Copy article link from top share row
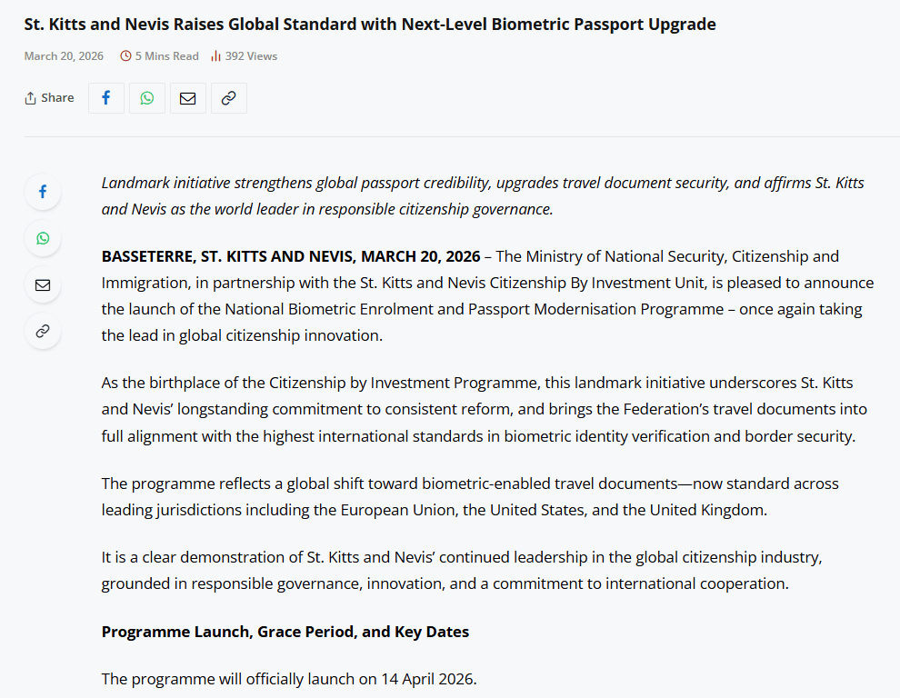 click(x=229, y=98)
